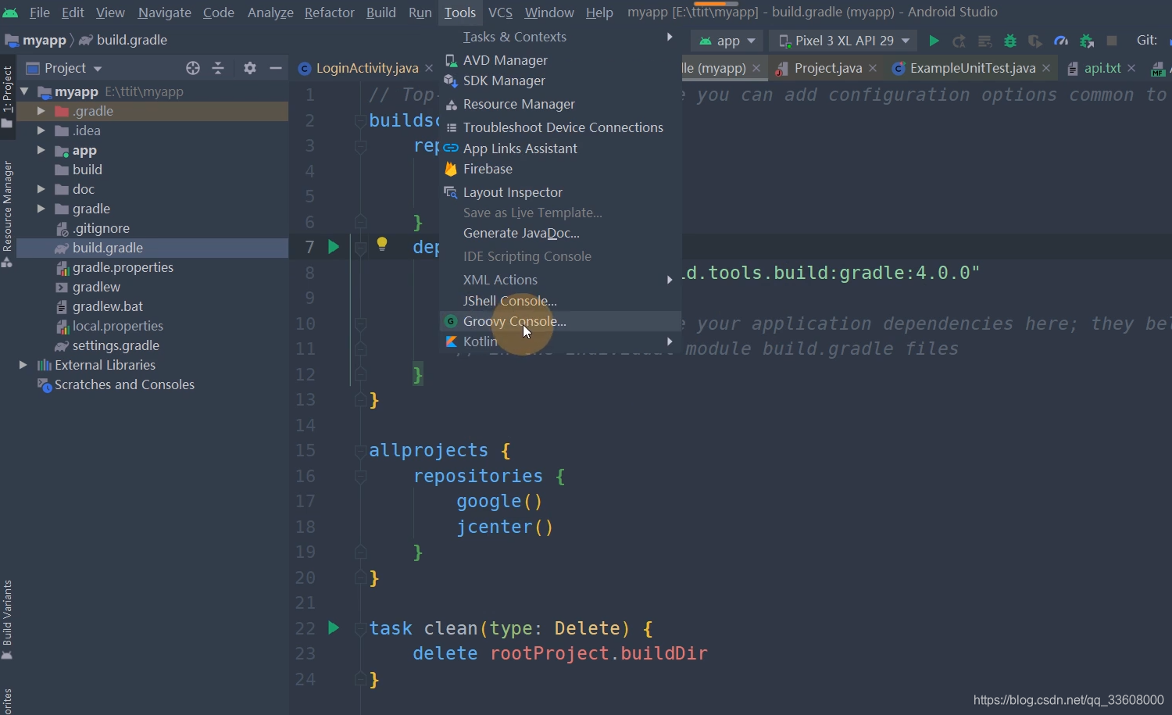Click Apply Changes and Restart Activity icon
The image size is (1172, 715).
point(959,41)
